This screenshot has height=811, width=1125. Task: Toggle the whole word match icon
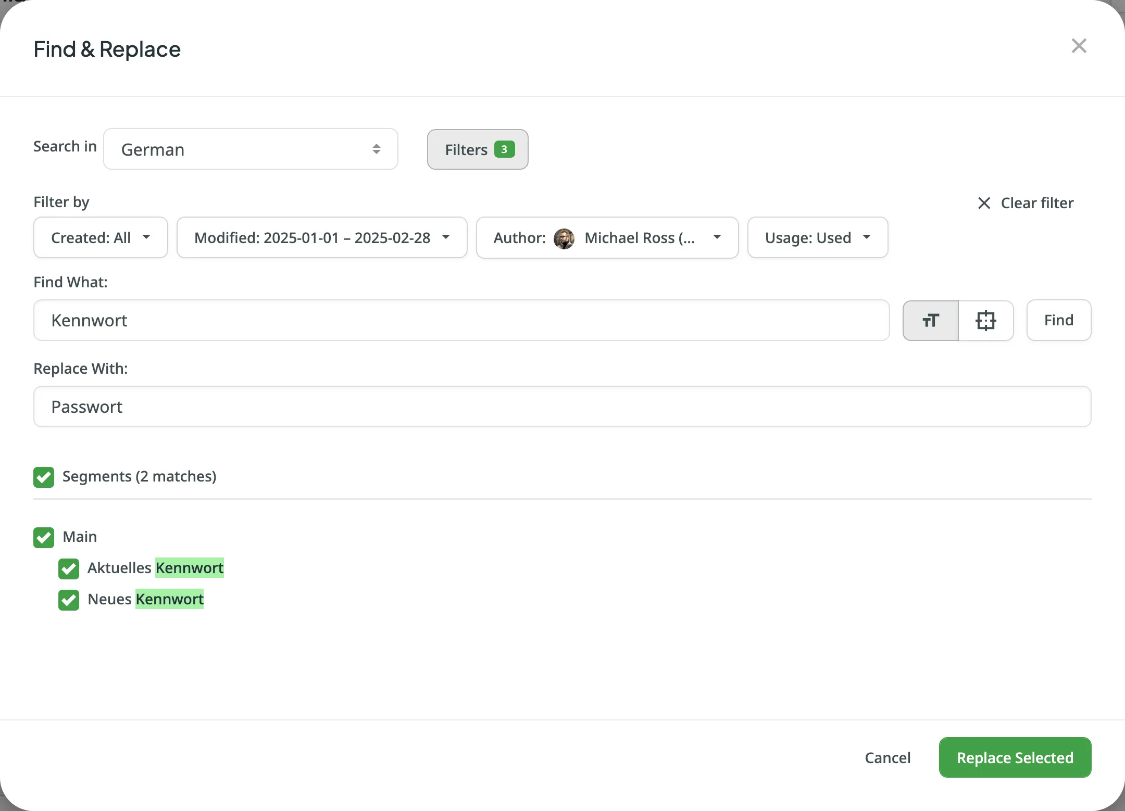click(985, 320)
